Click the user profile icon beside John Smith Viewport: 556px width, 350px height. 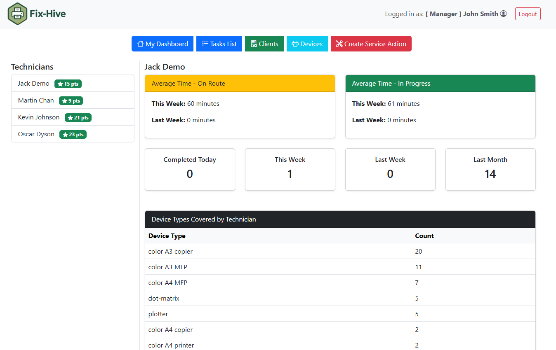(503, 14)
